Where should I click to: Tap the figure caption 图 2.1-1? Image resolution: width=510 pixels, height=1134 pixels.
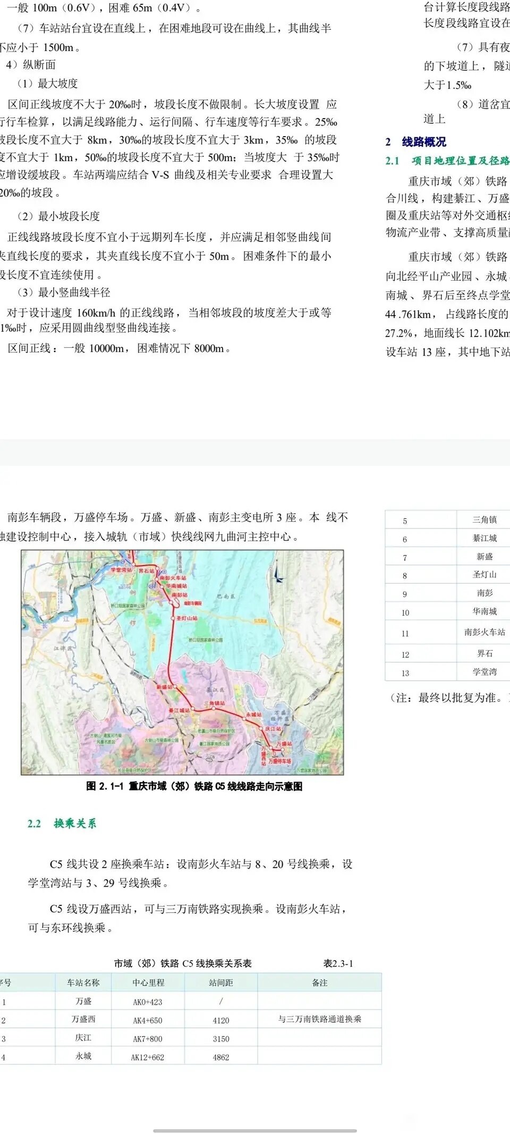pyautogui.click(x=194, y=786)
